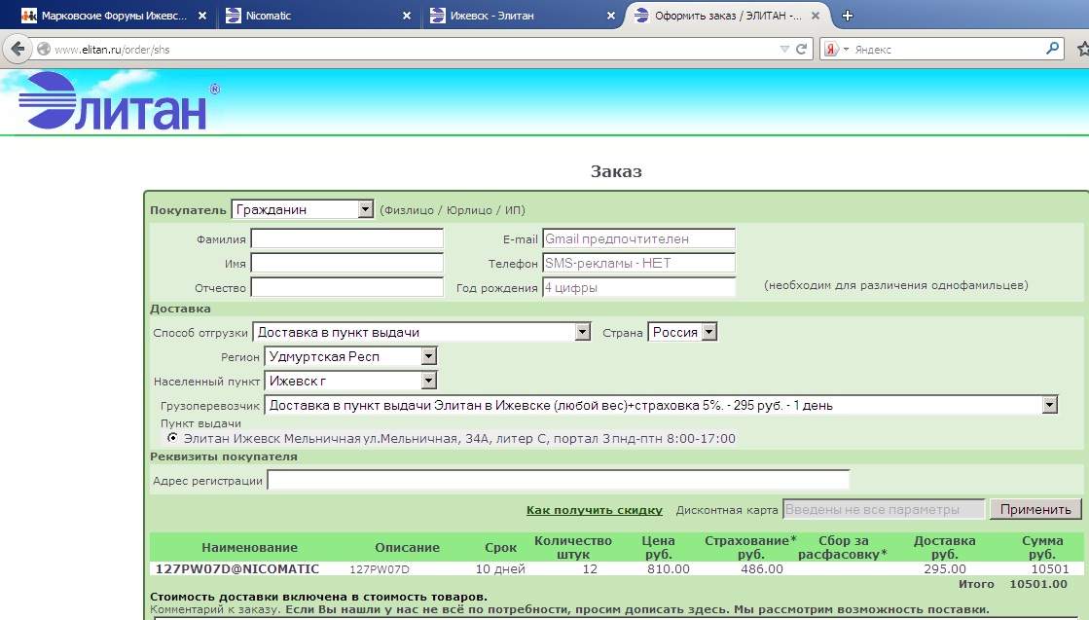Click the Наименование column header
This screenshot has width=1089, height=620.
click(249, 547)
